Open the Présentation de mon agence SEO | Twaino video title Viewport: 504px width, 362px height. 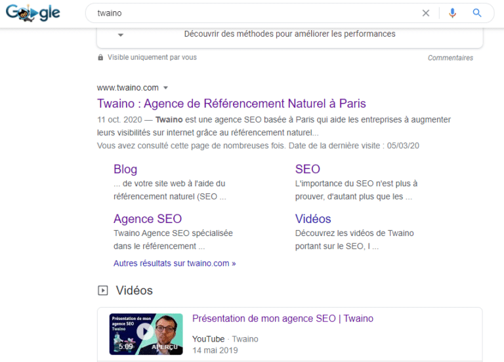(283, 319)
